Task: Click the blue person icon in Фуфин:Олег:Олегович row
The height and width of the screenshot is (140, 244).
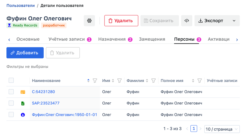Action: (23, 115)
